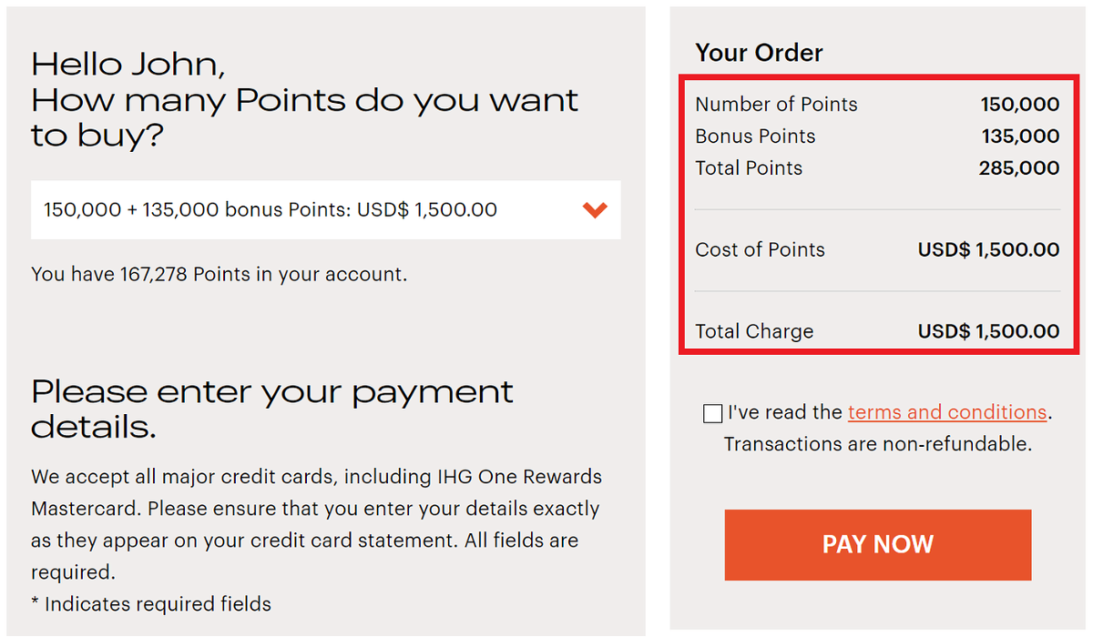Click the 285,000 total points value
Viewport: 1093px width, 637px height.
tap(1019, 168)
